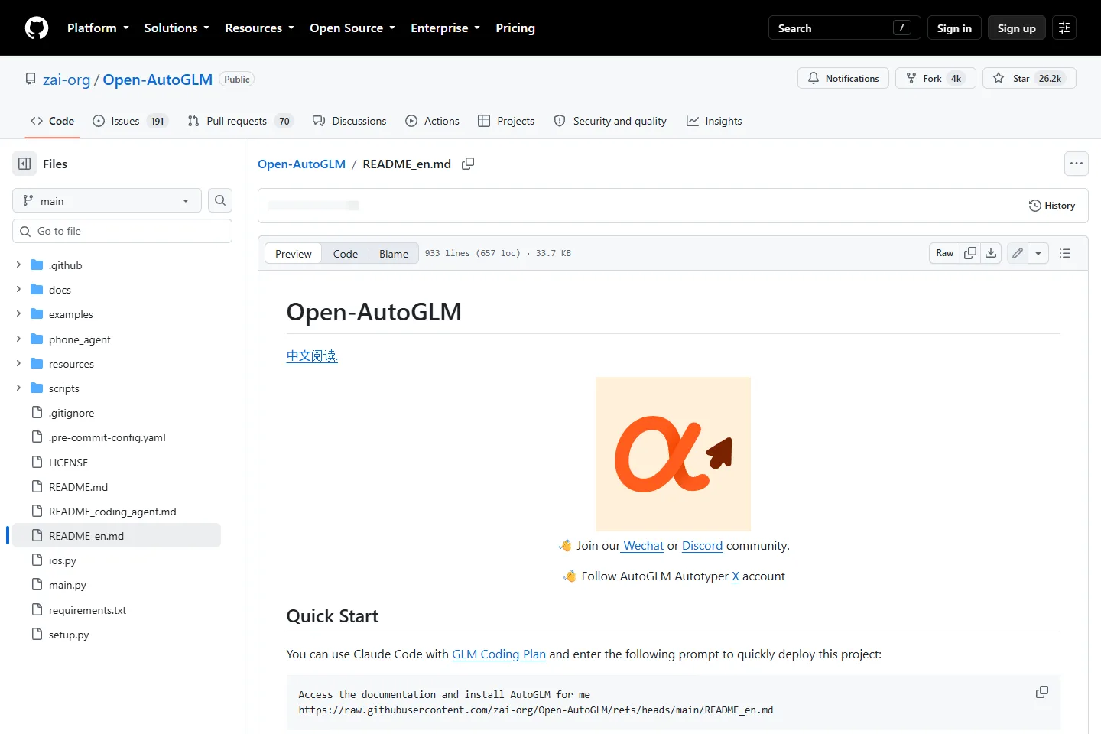Click the Sign up button

(x=1016, y=28)
